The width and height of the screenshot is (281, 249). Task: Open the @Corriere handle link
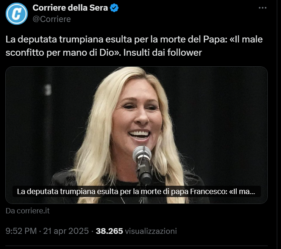(x=52, y=19)
